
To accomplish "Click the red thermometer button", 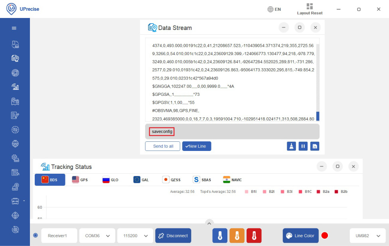I will [x=254, y=236].
